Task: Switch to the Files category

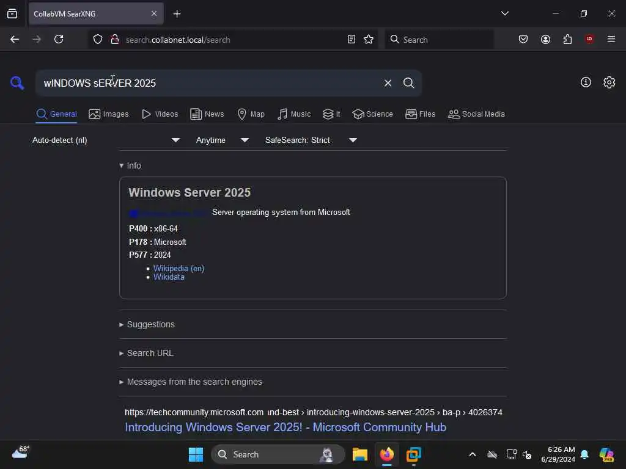Action: tap(420, 114)
